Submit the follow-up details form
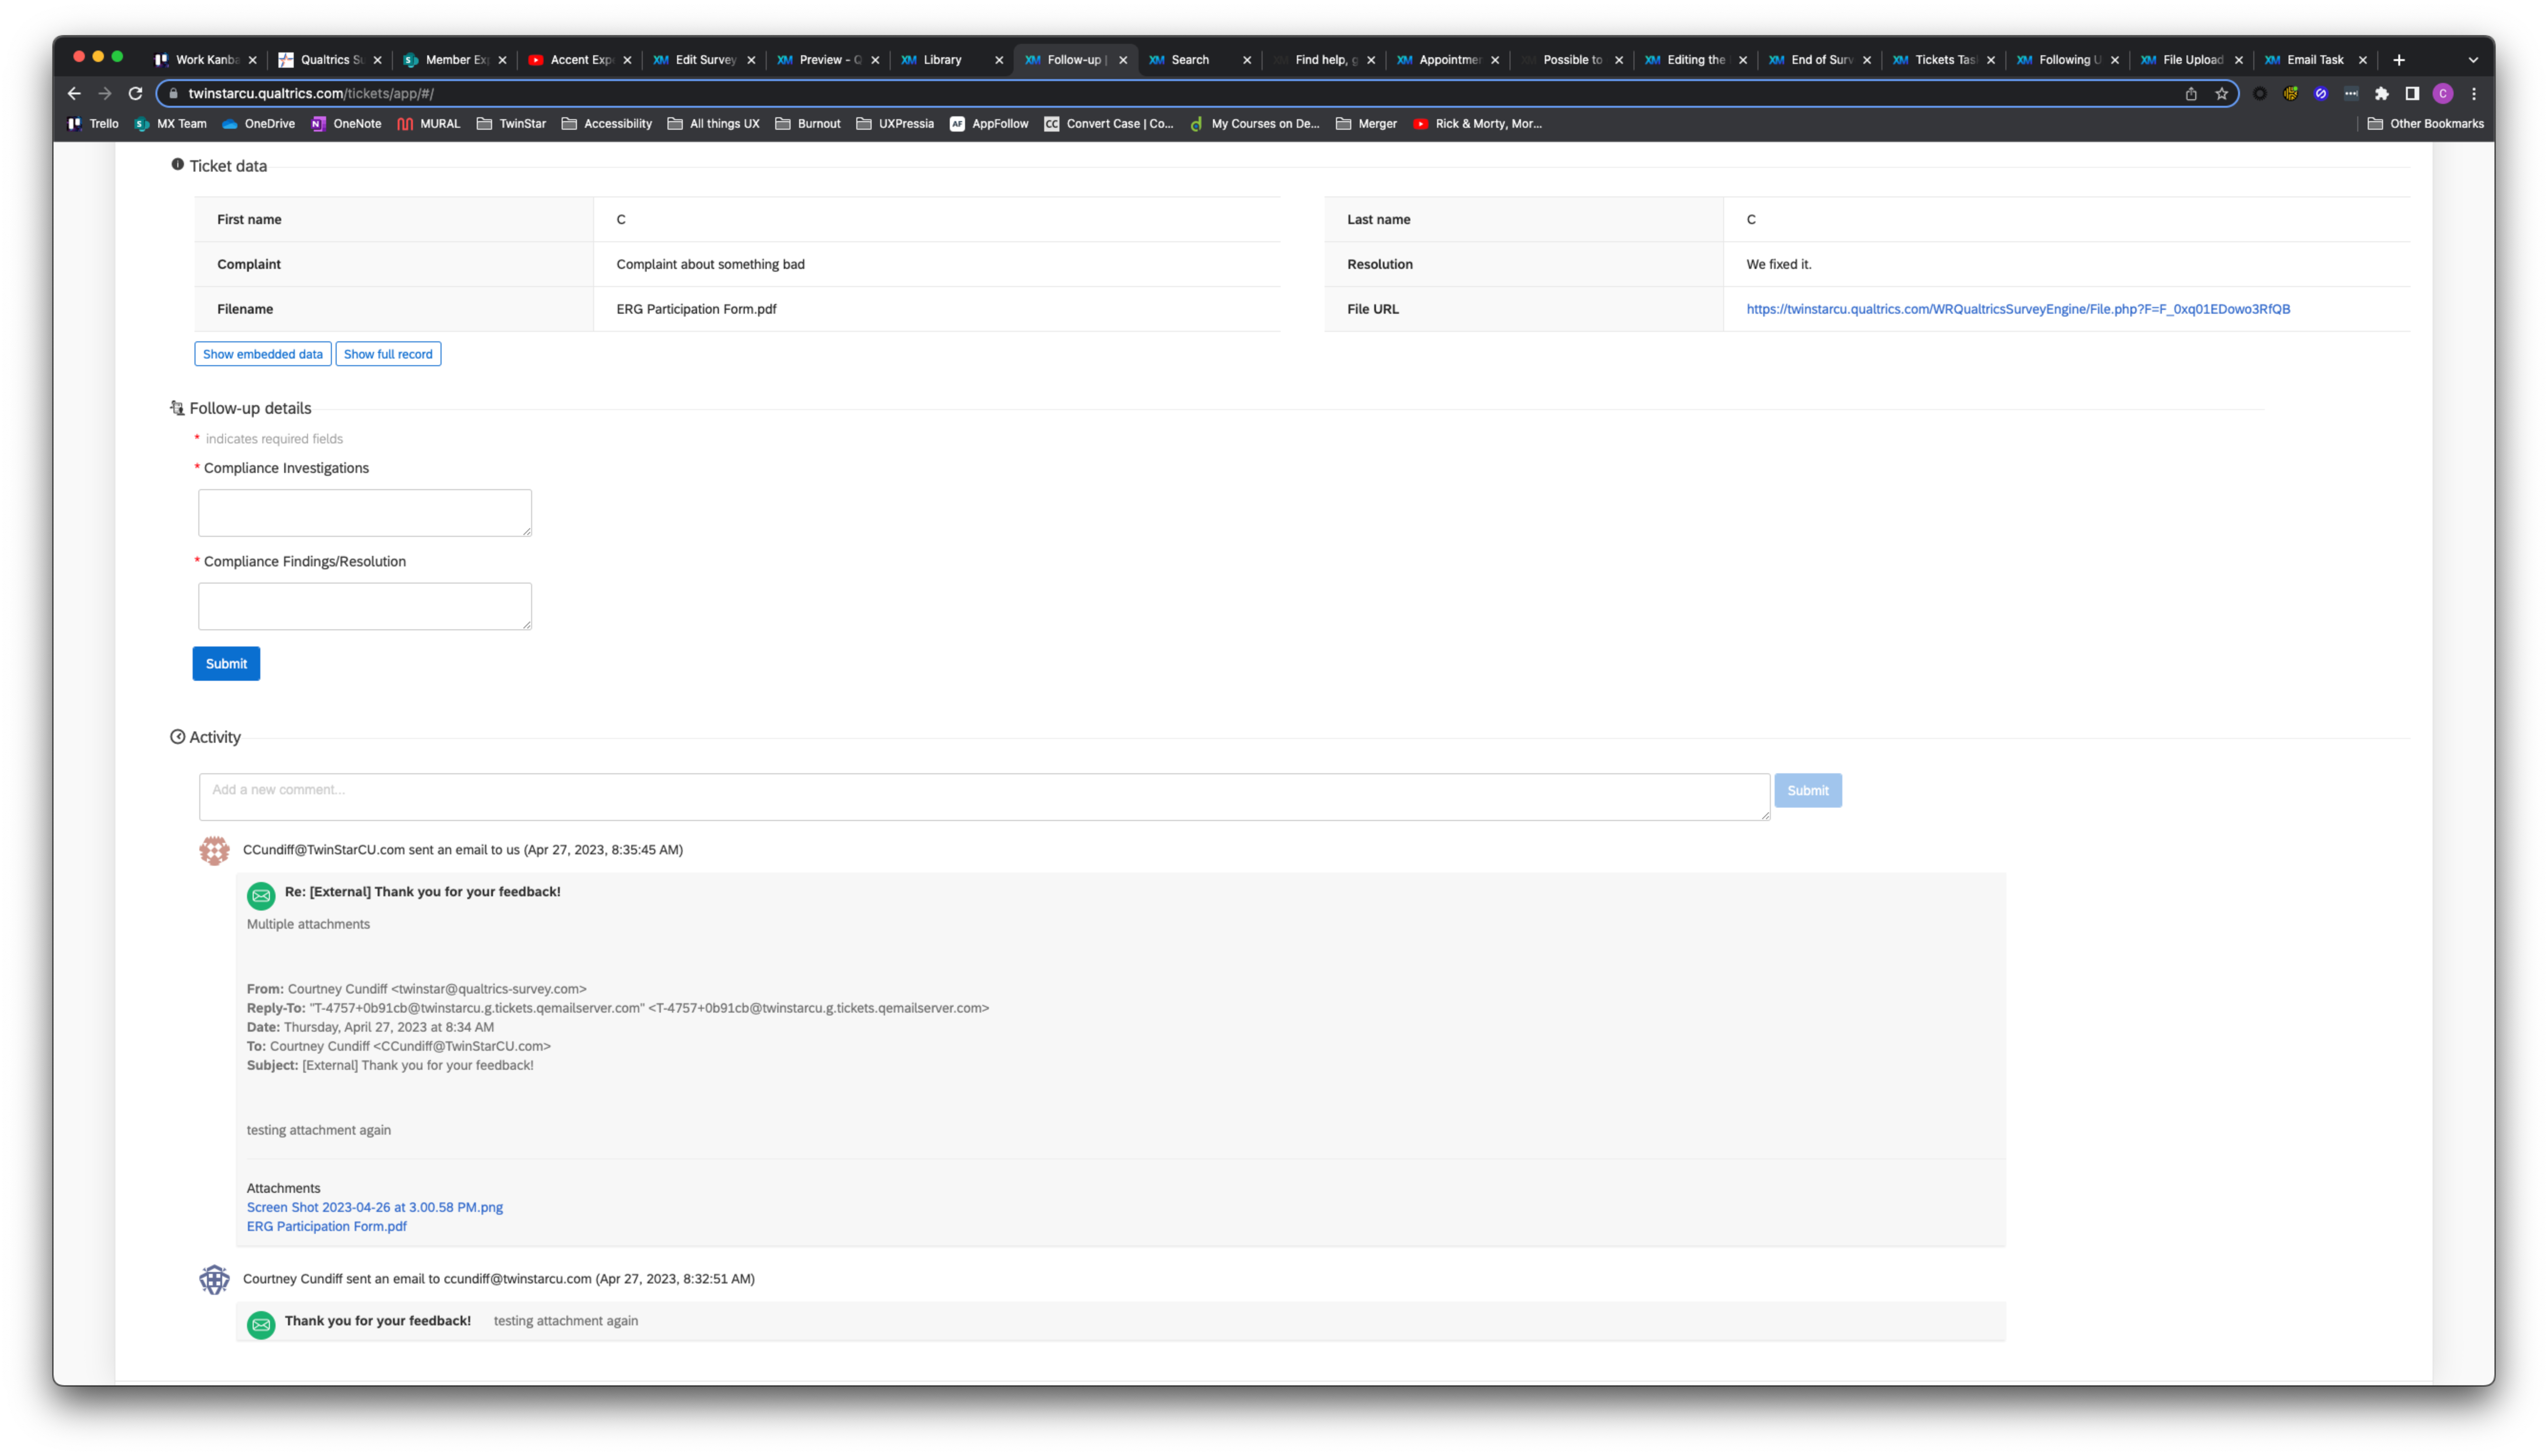The image size is (2548, 1456). [226, 663]
